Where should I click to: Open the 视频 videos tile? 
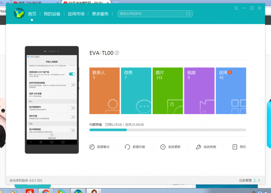(x=199, y=91)
